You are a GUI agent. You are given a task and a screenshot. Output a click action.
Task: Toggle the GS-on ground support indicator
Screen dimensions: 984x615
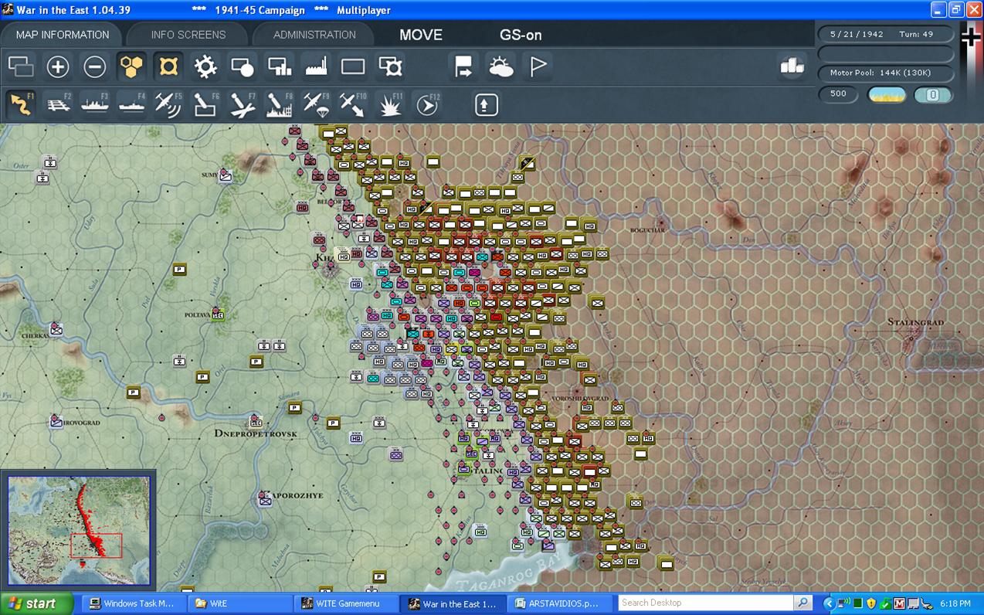521,35
